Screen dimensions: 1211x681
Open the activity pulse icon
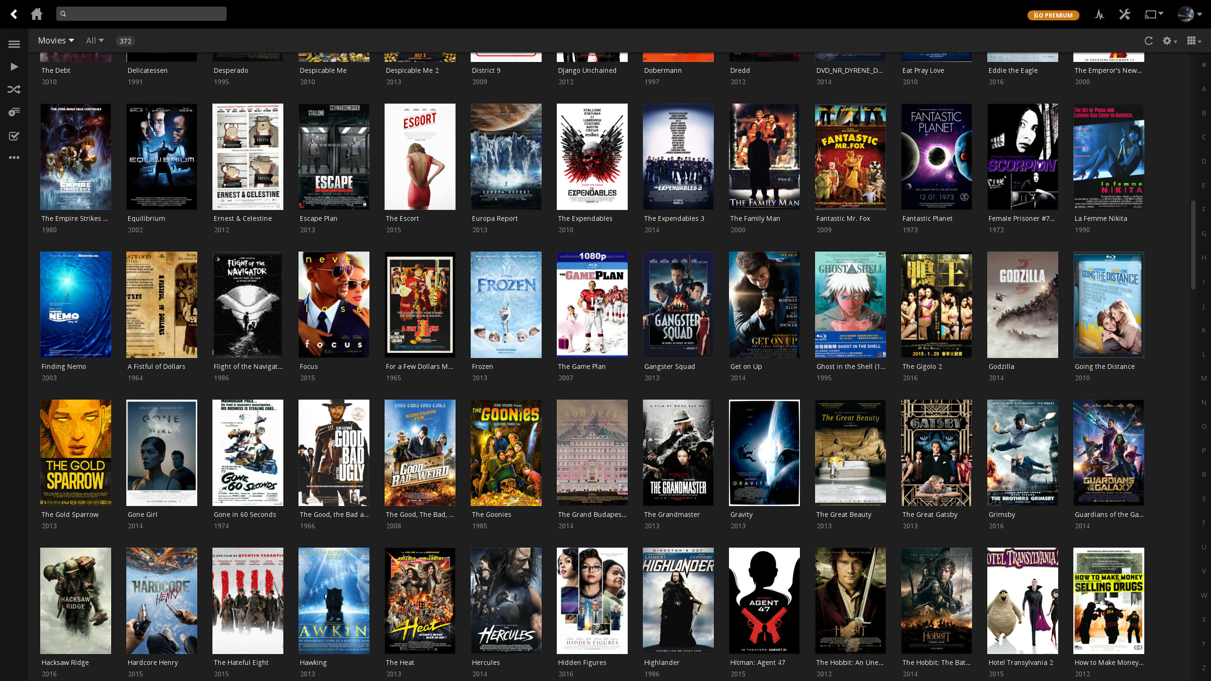coord(1099,14)
